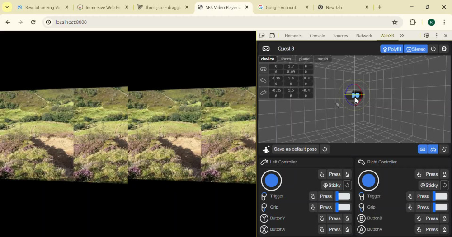This screenshot has width=452, height=237.
Task: Toggle the device toolbar icon in DevTools
Action: [272, 36]
